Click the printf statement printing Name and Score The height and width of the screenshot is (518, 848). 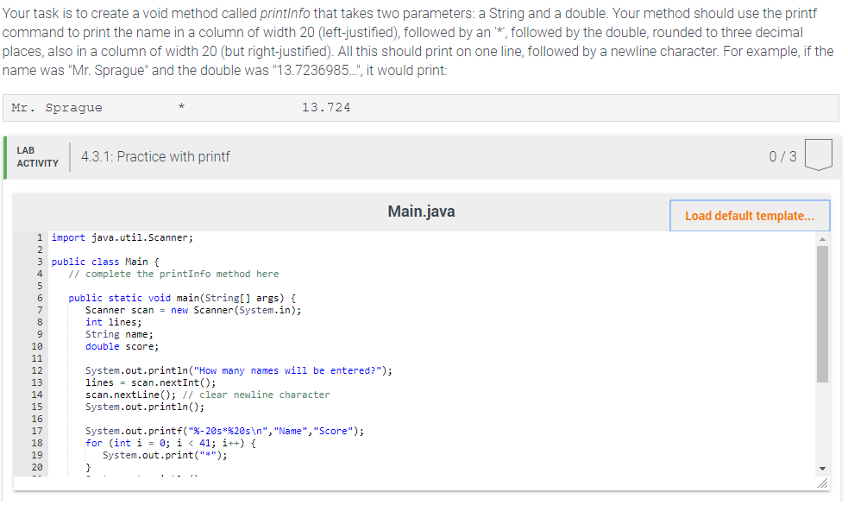(x=224, y=430)
